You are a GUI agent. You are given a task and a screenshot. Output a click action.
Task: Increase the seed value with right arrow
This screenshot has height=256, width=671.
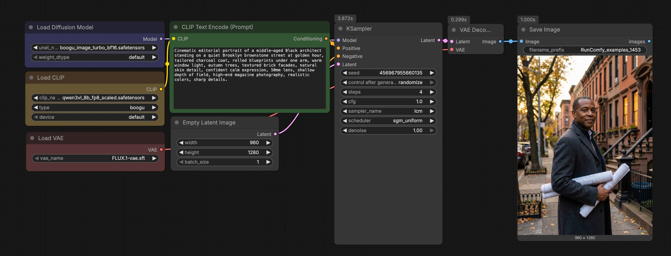pyautogui.click(x=432, y=73)
